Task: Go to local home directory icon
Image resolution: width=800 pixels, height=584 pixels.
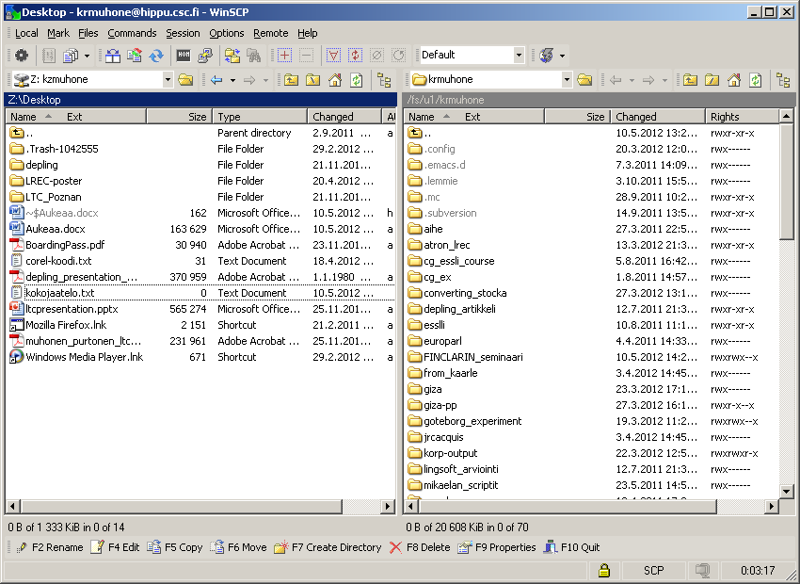Action: click(334, 80)
